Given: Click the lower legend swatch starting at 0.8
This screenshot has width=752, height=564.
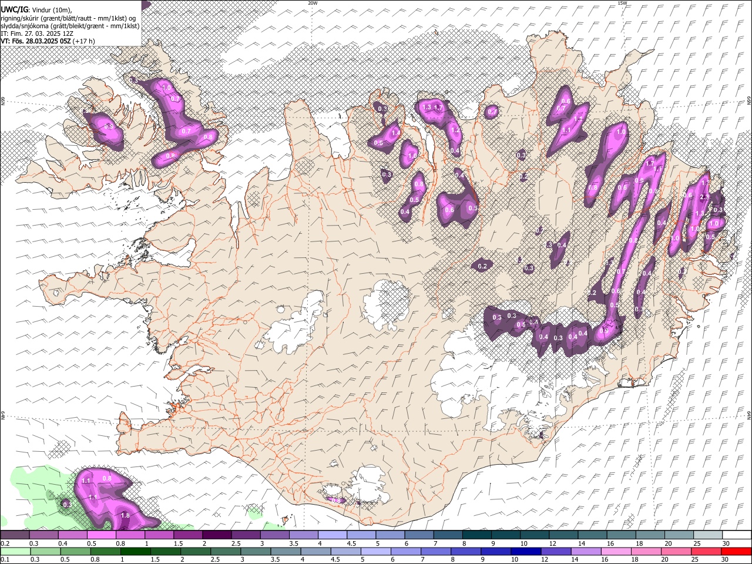Looking at the screenshot, I should [x=106, y=552].
